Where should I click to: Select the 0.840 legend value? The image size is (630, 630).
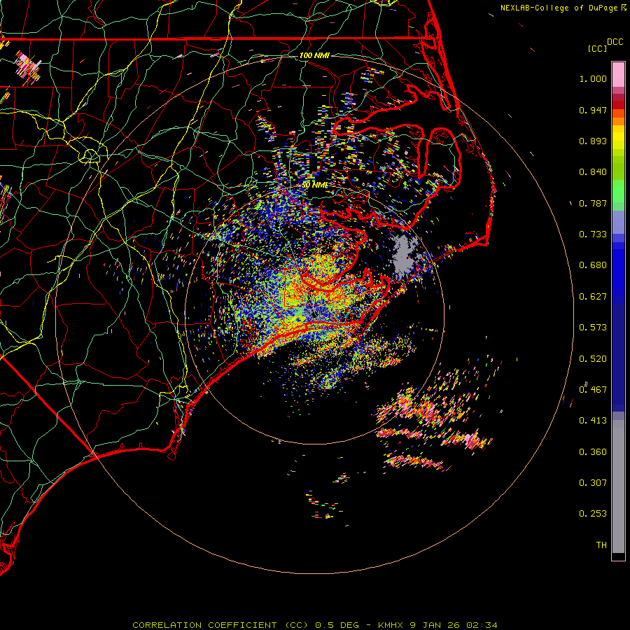[x=593, y=172]
